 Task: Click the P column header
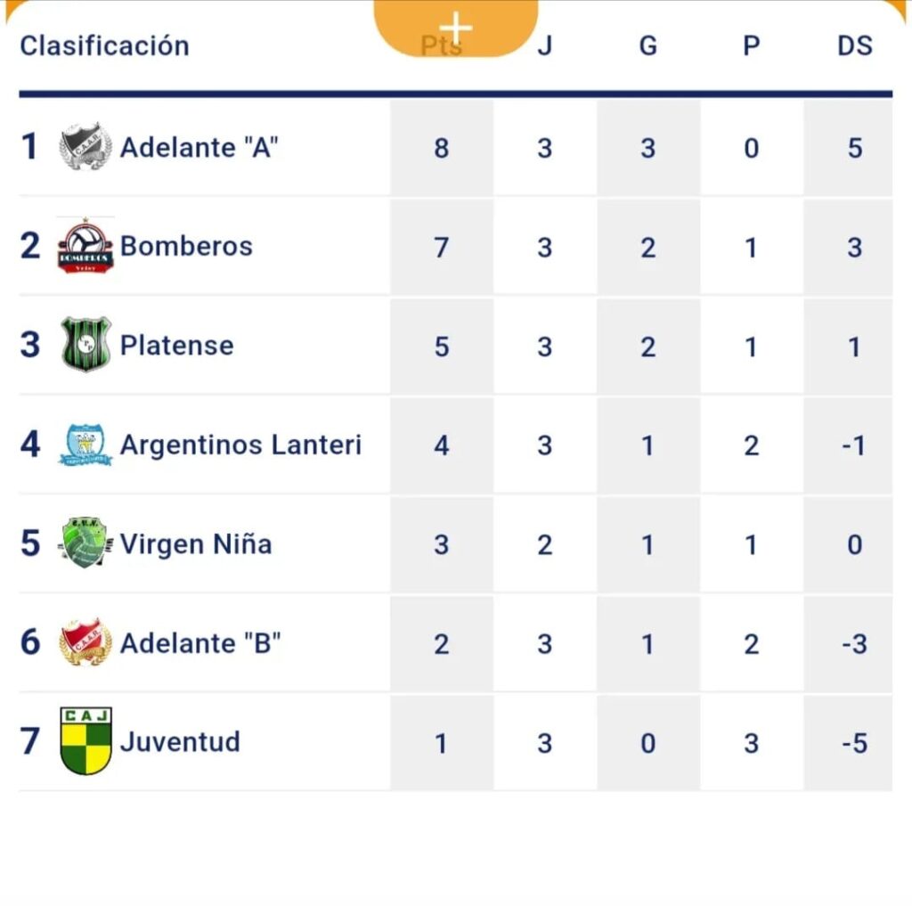(751, 45)
